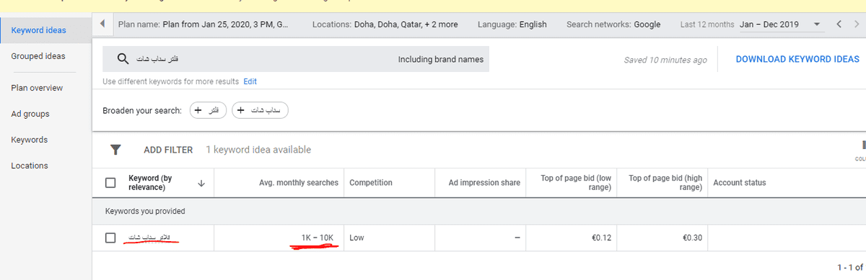Add the second broaden-your-search suggestion chip
Viewport: 866px width, 280px height.
(x=260, y=110)
